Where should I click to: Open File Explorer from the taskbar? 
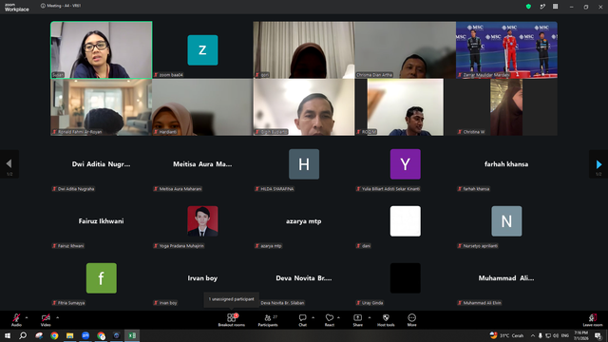[69, 335]
